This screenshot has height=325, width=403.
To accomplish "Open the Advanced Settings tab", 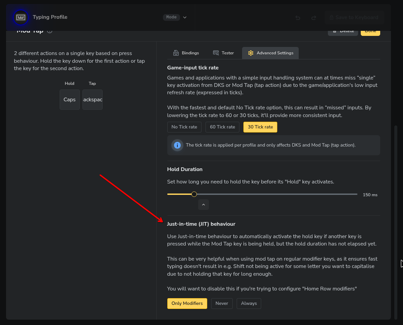I will [x=270, y=53].
